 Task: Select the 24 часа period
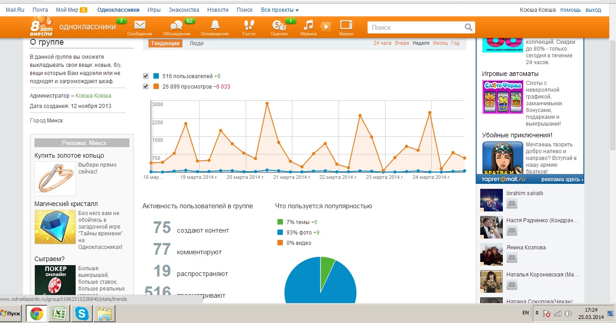[x=382, y=43]
